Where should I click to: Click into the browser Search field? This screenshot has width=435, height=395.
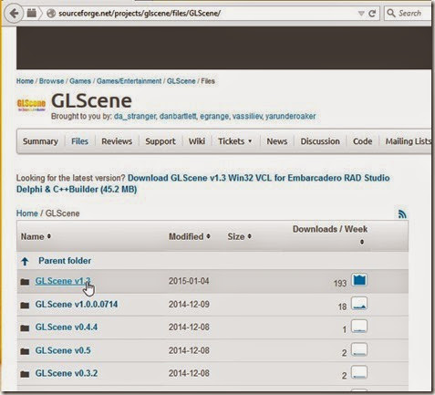tap(409, 14)
